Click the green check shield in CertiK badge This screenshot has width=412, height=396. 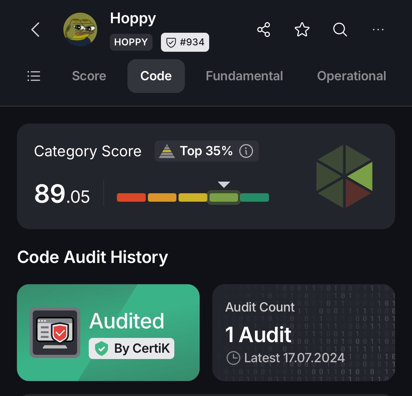pos(102,349)
